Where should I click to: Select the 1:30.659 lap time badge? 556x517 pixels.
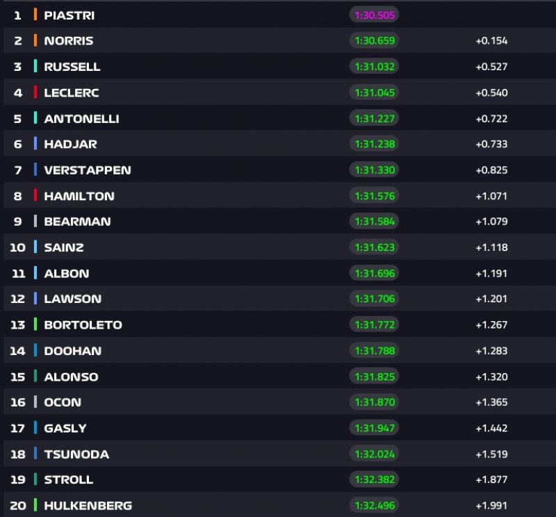pyautogui.click(x=375, y=41)
